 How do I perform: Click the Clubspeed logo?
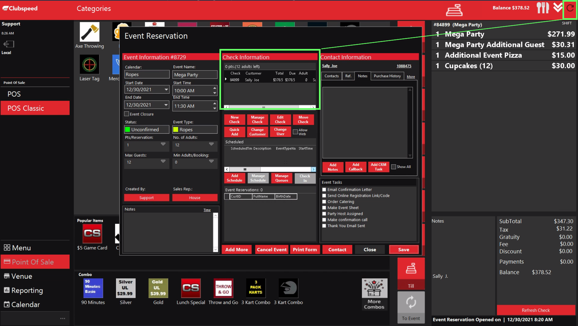click(x=20, y=8)
